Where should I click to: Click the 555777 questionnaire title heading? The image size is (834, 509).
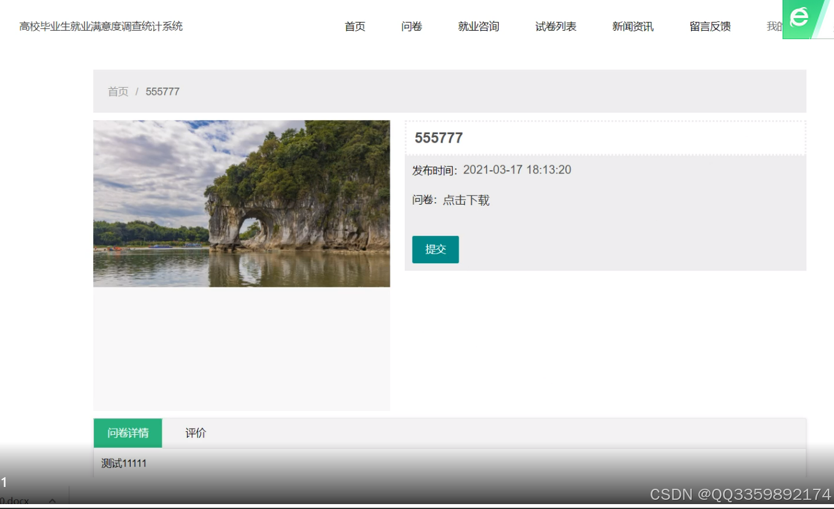point(438,138)
